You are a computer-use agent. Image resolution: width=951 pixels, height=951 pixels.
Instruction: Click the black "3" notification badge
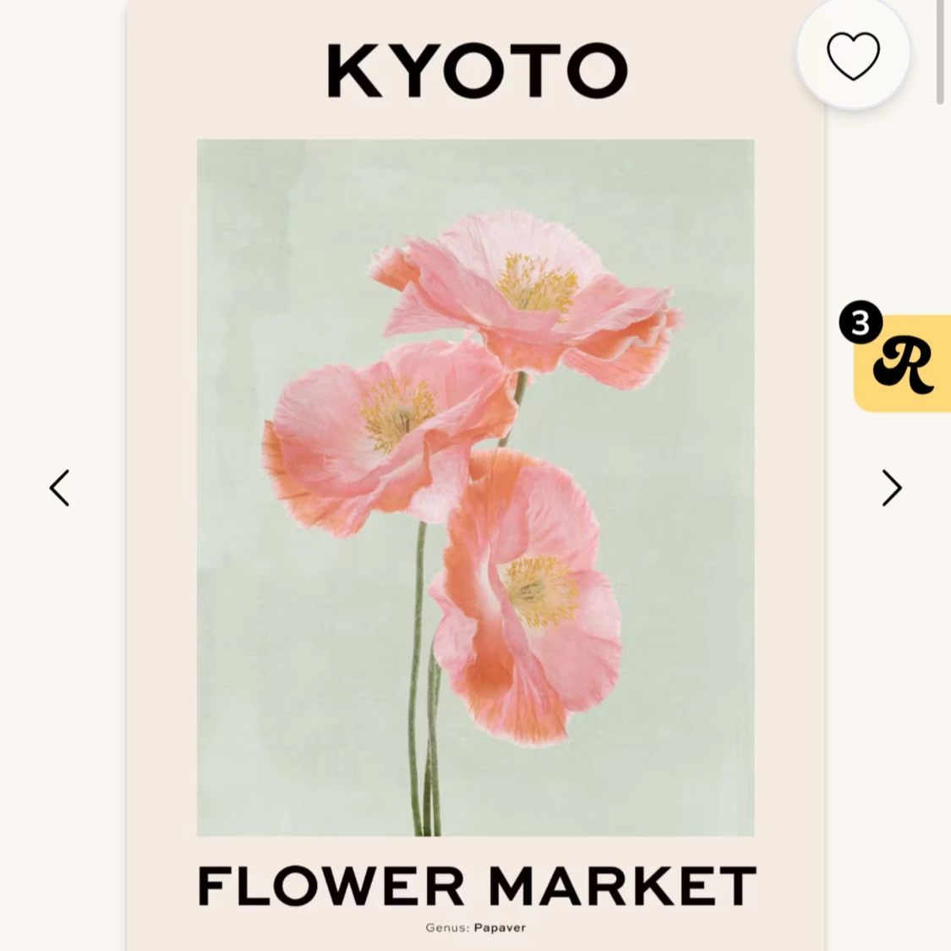click(861, 323)
